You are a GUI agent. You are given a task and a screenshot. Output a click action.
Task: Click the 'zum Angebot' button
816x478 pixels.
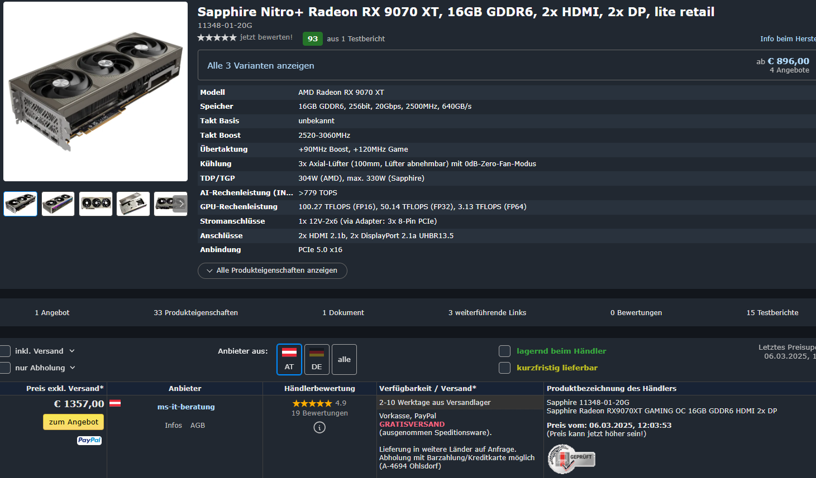coord(73,422)
